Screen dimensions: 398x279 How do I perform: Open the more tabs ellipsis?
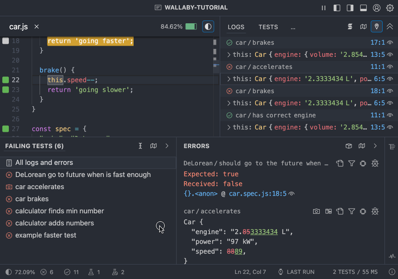(293, 27)
